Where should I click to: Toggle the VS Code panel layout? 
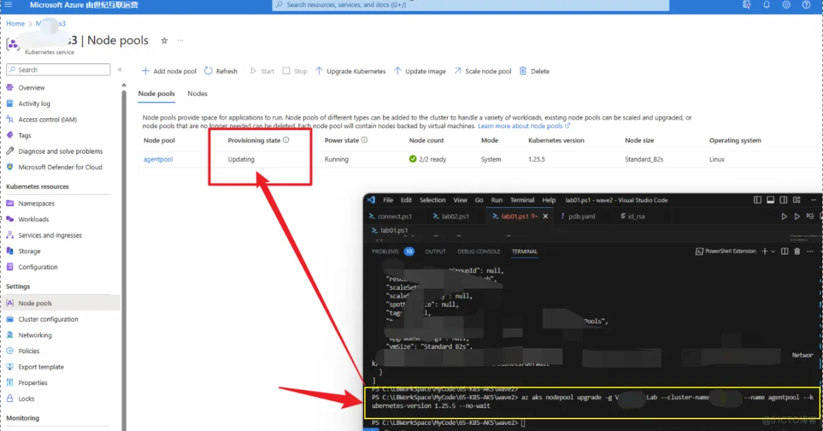pos(772,200)
